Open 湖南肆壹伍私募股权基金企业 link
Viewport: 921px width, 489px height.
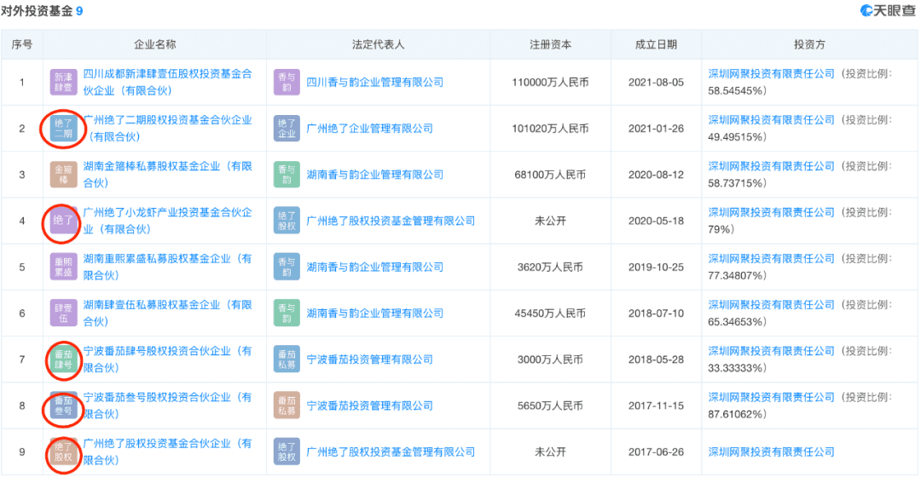pyautogui.click(x=167, y=314)
